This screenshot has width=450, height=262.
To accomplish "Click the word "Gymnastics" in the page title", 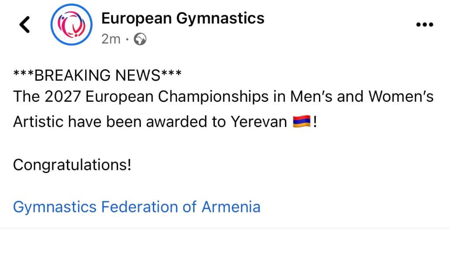I will coord(220,18).
